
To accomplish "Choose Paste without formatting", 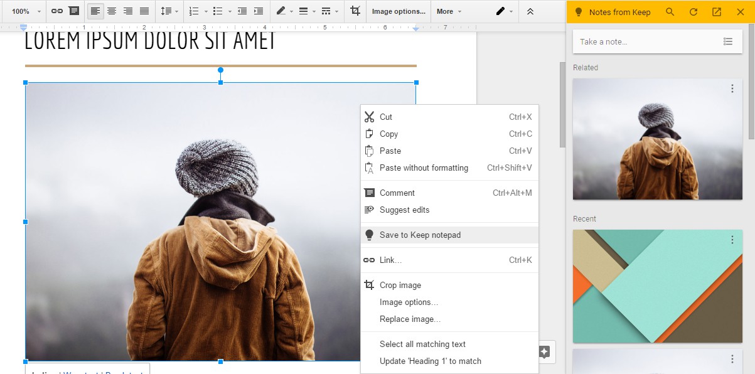I will 449,168.
